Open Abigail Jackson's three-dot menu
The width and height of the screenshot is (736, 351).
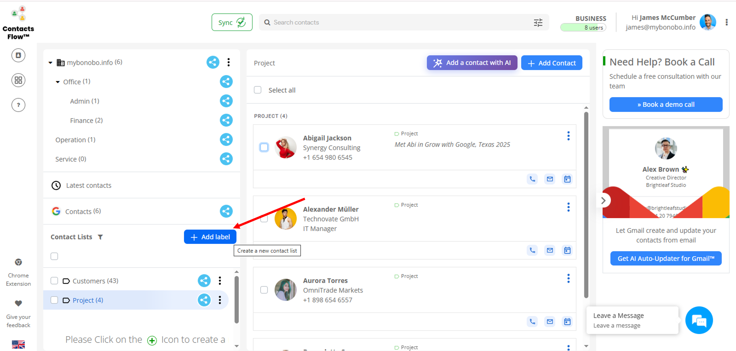coord(568,136)
